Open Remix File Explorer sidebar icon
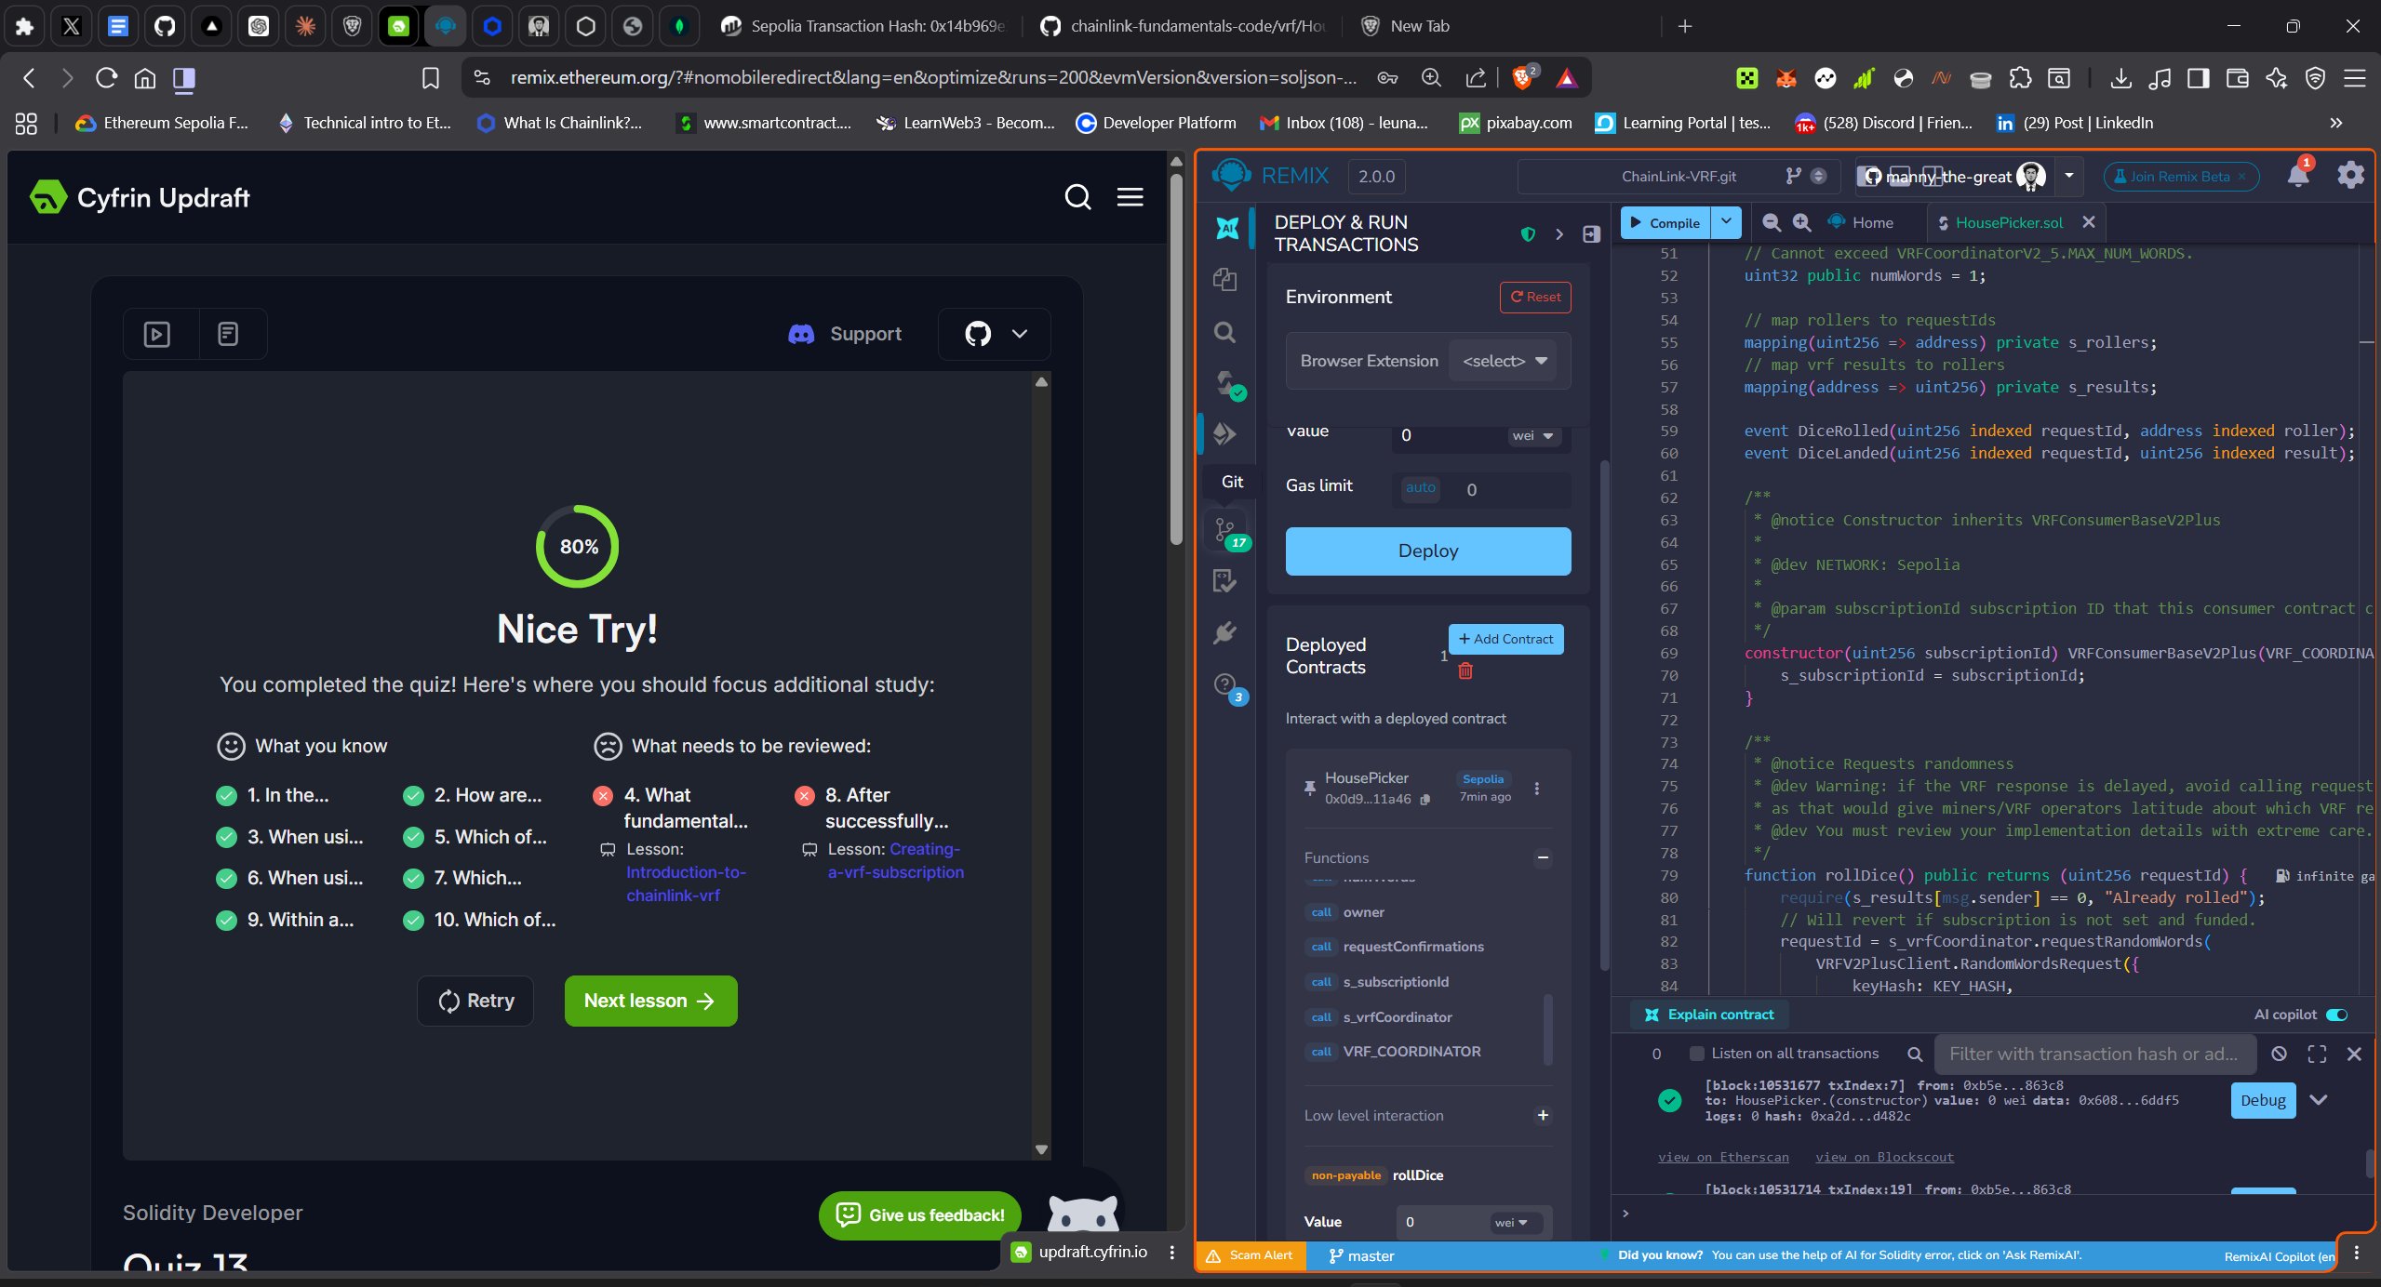 [1225, 280]
